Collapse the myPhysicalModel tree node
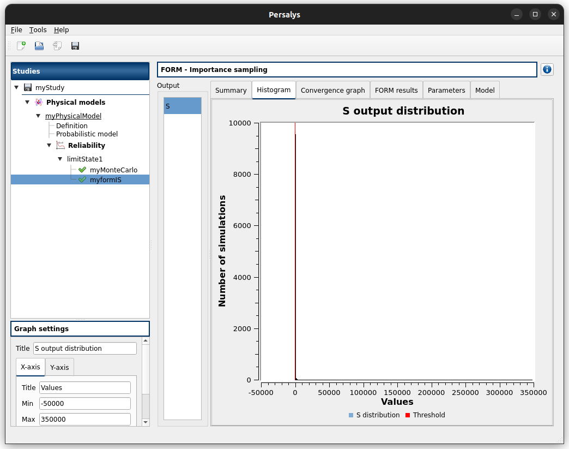This screenshot has height=449, width=569. click(38, 116)
